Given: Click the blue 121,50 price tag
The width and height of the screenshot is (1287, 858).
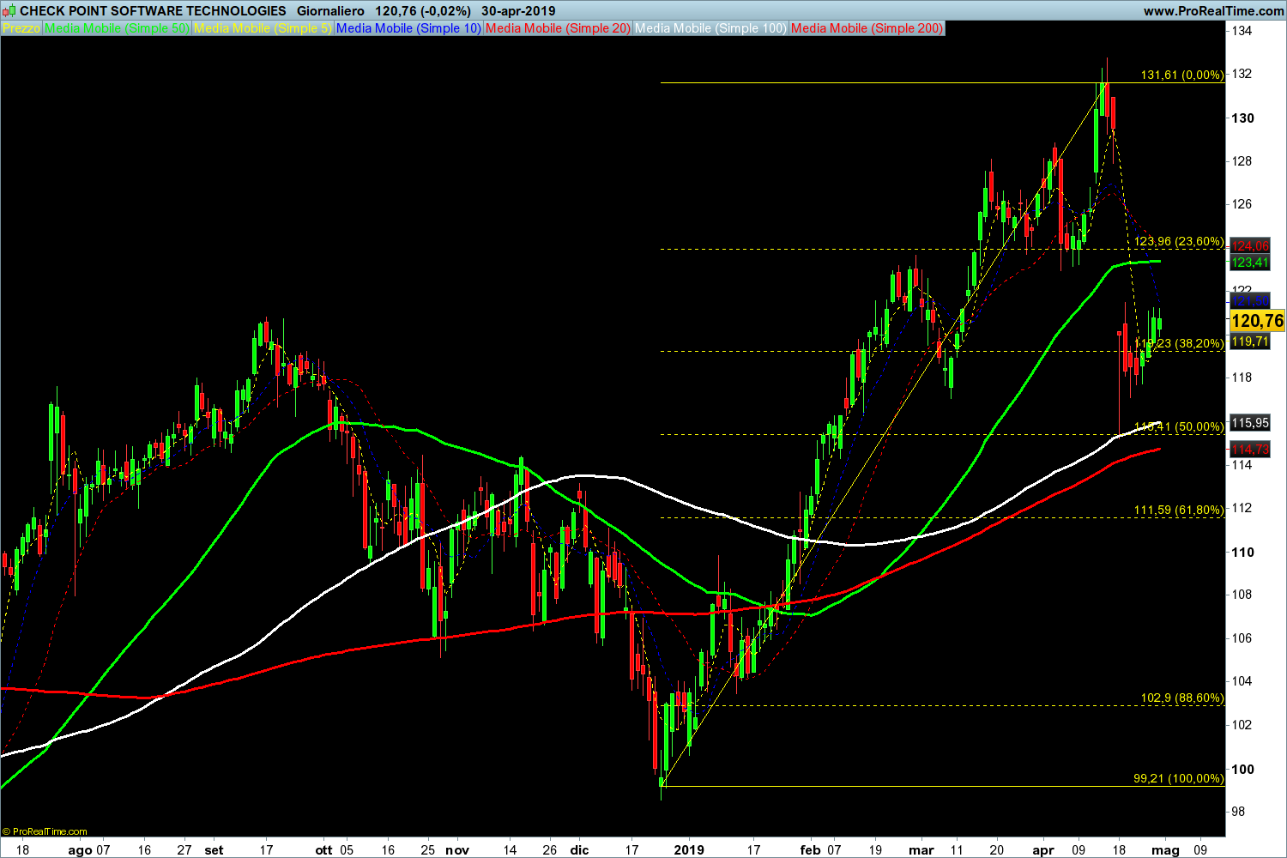Looking at the screenshot, I should [x=1249, y=300].
